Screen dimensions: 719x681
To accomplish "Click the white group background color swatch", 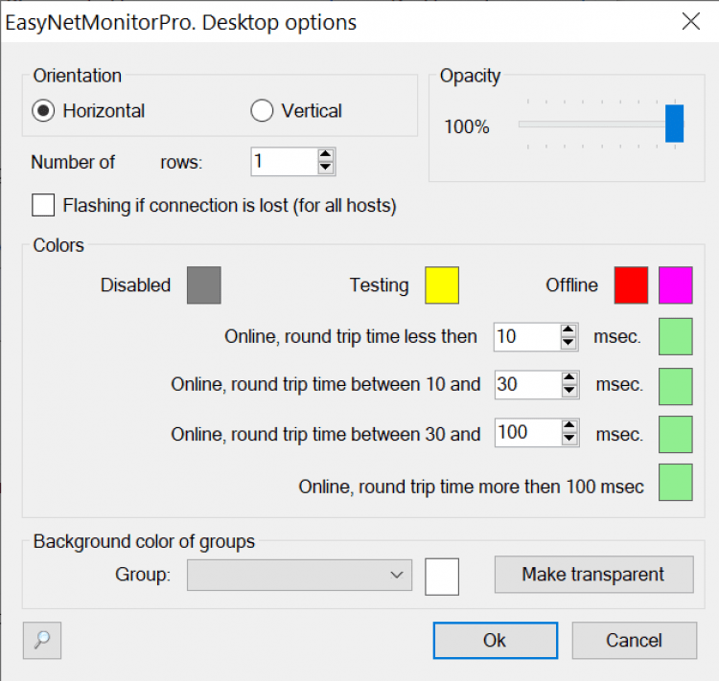I will 442,576.
